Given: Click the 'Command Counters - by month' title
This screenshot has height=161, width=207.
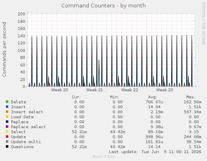Looking at the screenshot, I should (104, 6).
